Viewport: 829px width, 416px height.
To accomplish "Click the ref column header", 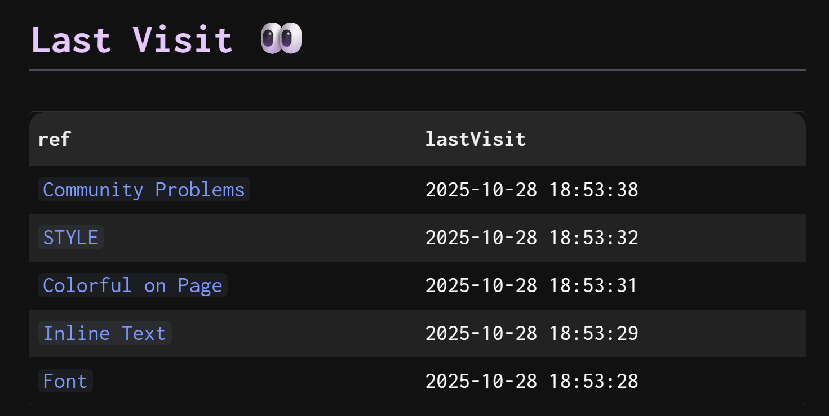I will click(x=54, y=138).
